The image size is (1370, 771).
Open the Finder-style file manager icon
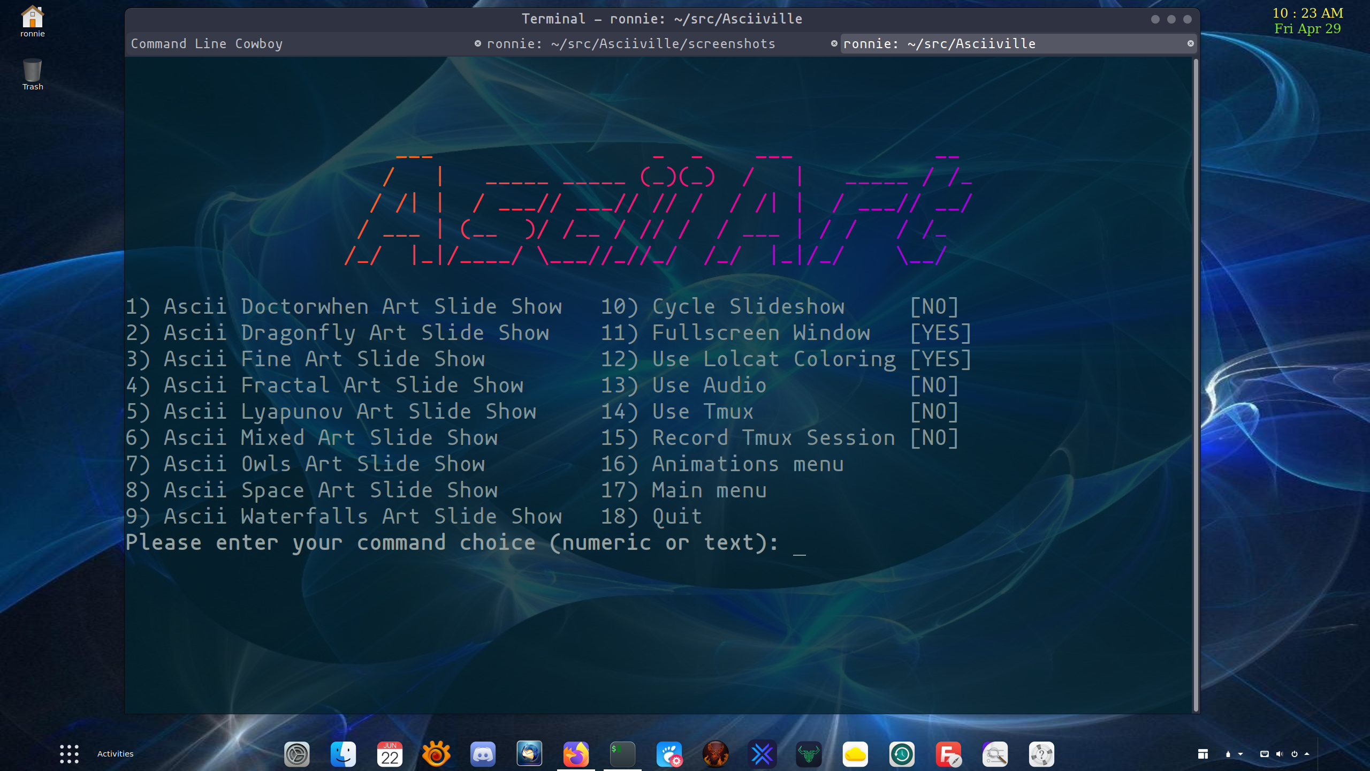[x=343, y=754]
